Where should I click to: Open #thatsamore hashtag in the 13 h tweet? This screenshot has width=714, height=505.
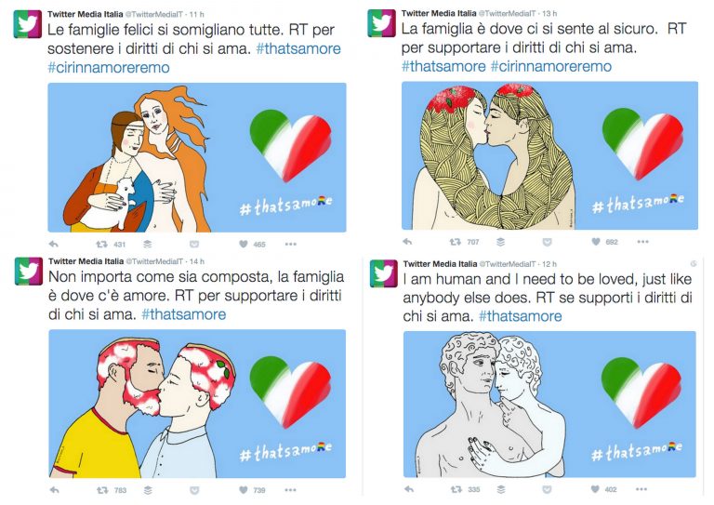(x=443, y=66)
